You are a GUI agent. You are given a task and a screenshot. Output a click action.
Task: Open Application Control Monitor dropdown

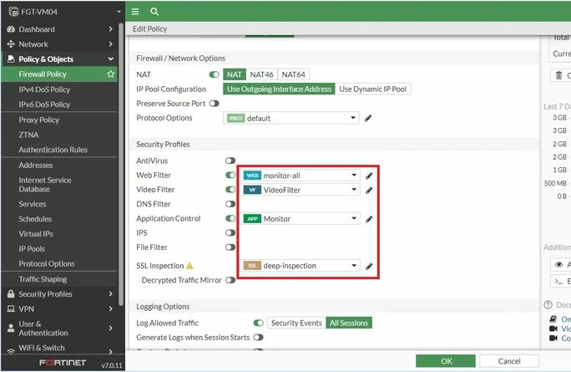point(301,218)
